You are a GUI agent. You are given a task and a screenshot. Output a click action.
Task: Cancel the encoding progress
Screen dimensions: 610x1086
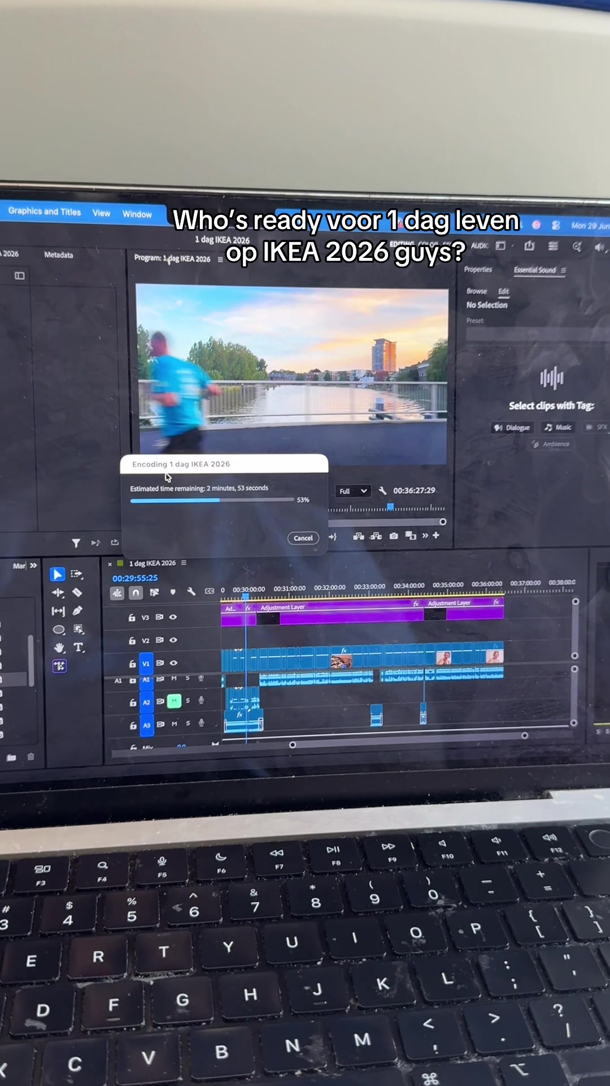(x=303, y=538)
